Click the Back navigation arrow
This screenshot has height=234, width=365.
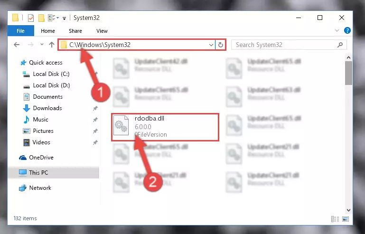click(17, 45)
